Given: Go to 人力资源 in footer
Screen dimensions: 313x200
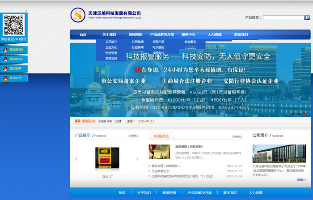Looking at the screenshot, I should point(255,193).
